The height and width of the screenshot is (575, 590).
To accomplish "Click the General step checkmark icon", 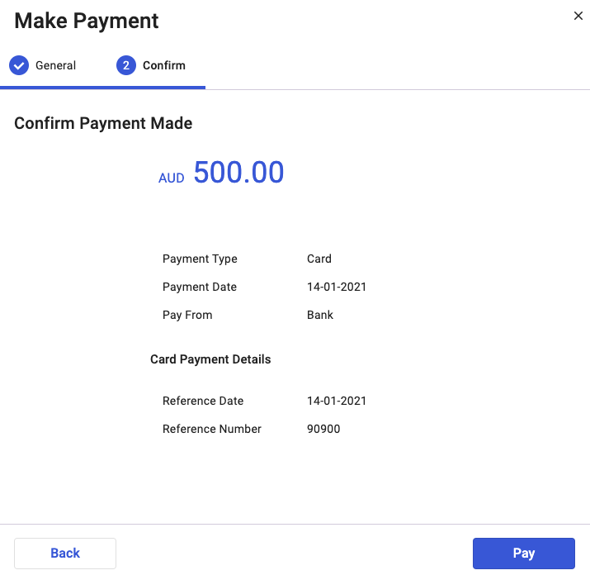I will coord(19,65).
